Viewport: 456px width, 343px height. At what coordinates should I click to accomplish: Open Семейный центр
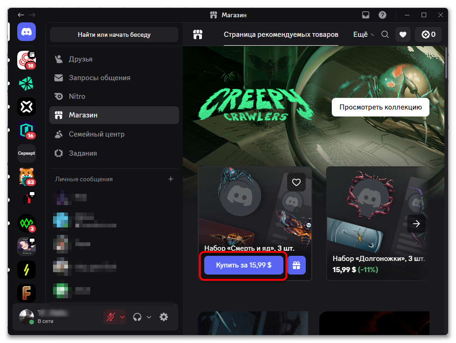click(x=114, y=134)
